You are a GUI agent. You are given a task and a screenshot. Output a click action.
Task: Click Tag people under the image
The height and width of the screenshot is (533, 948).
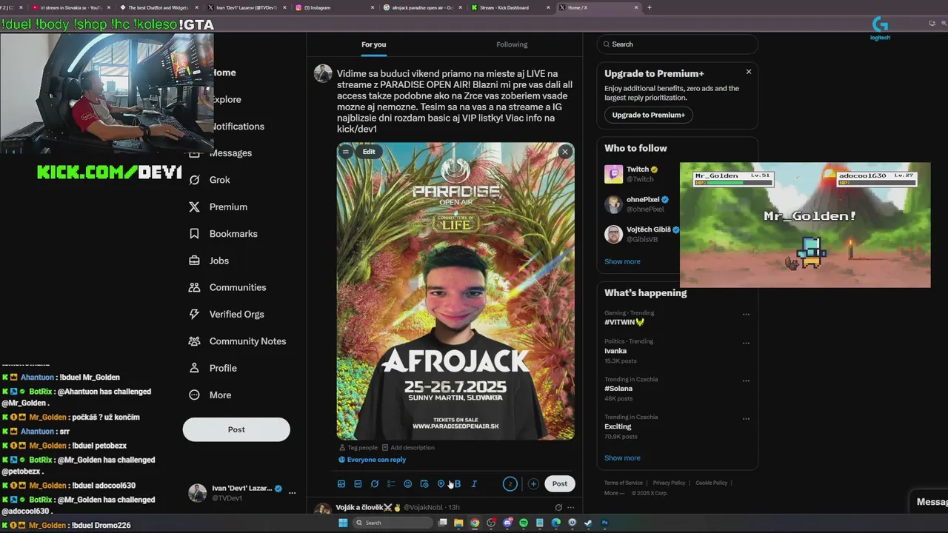pyautogui.click(x=358, y=448)
